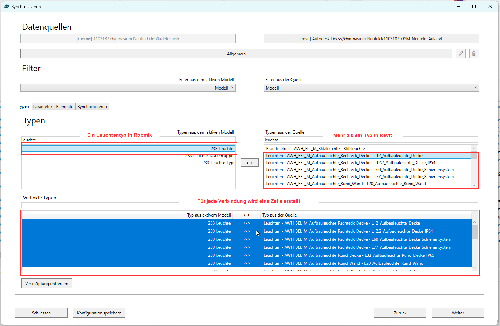Image resolution: width=500 pixels, height=326 pixels.
Task: Select the Brandmelder Blitzleuchte source type
Action: pyautogui.click(x=315, y=149)
